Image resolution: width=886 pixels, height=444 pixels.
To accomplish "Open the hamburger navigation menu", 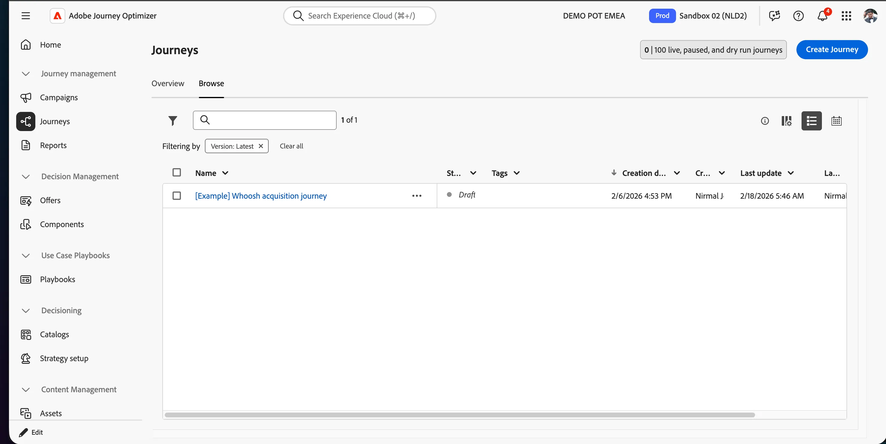I will tap(26, 16).
